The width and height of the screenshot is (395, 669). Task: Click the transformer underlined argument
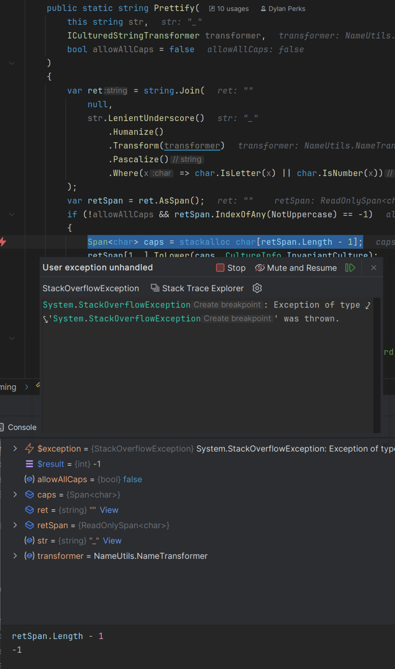click(x=192, y=145)
